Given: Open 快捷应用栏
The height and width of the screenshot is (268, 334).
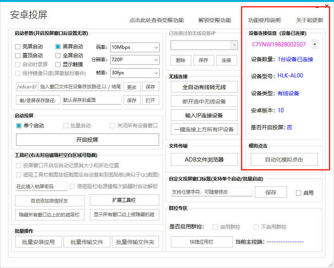Looking at the screenshot, I should 201,242.
